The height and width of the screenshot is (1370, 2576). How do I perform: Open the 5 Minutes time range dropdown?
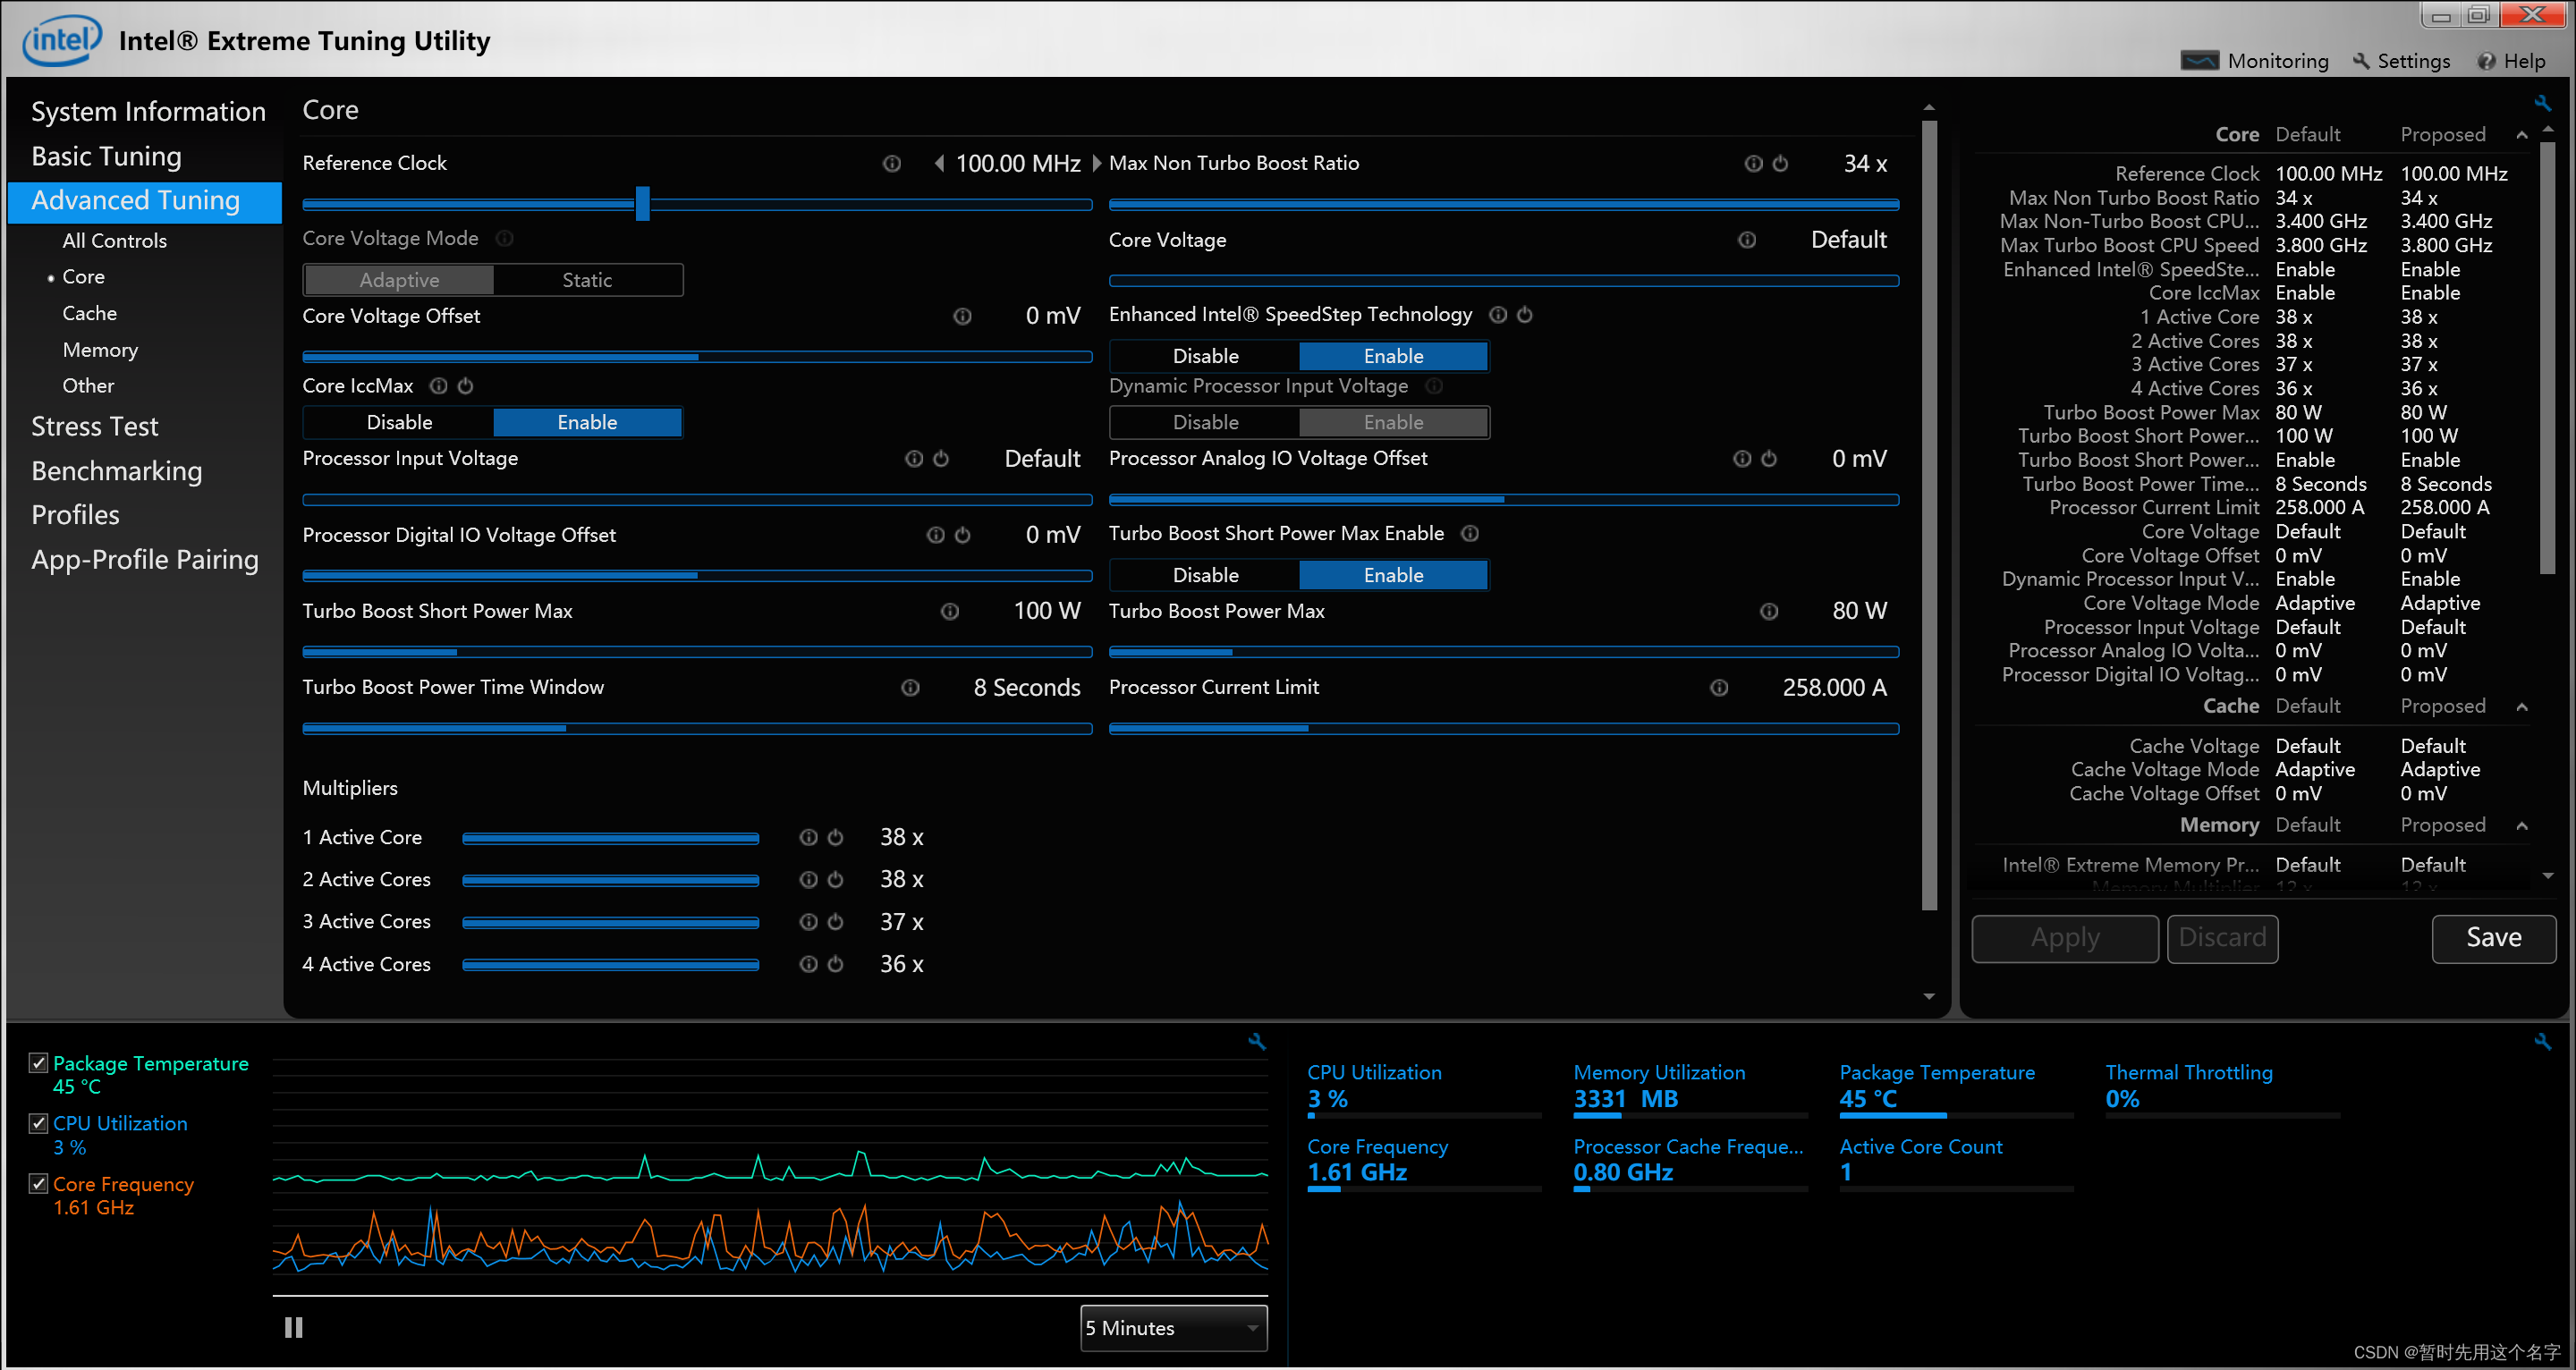pos(1173,1328)
